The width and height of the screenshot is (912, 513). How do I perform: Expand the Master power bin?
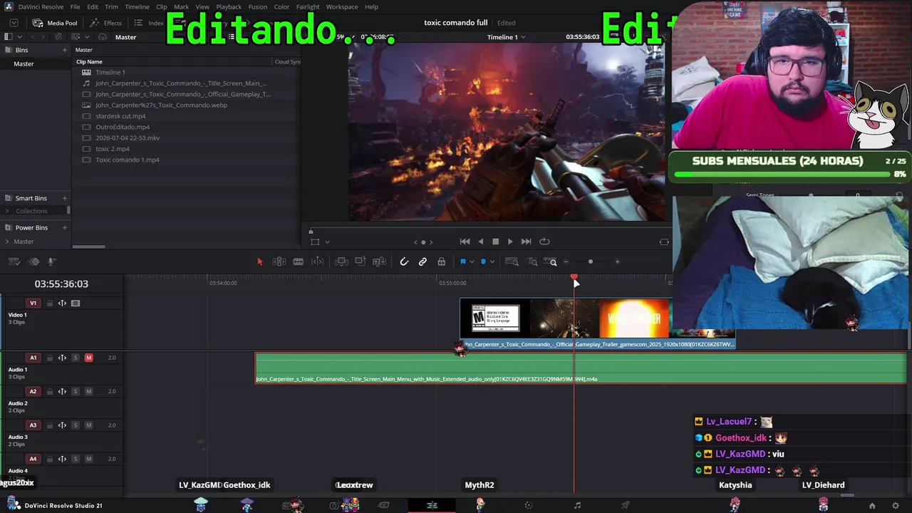(x=7, y=242)
